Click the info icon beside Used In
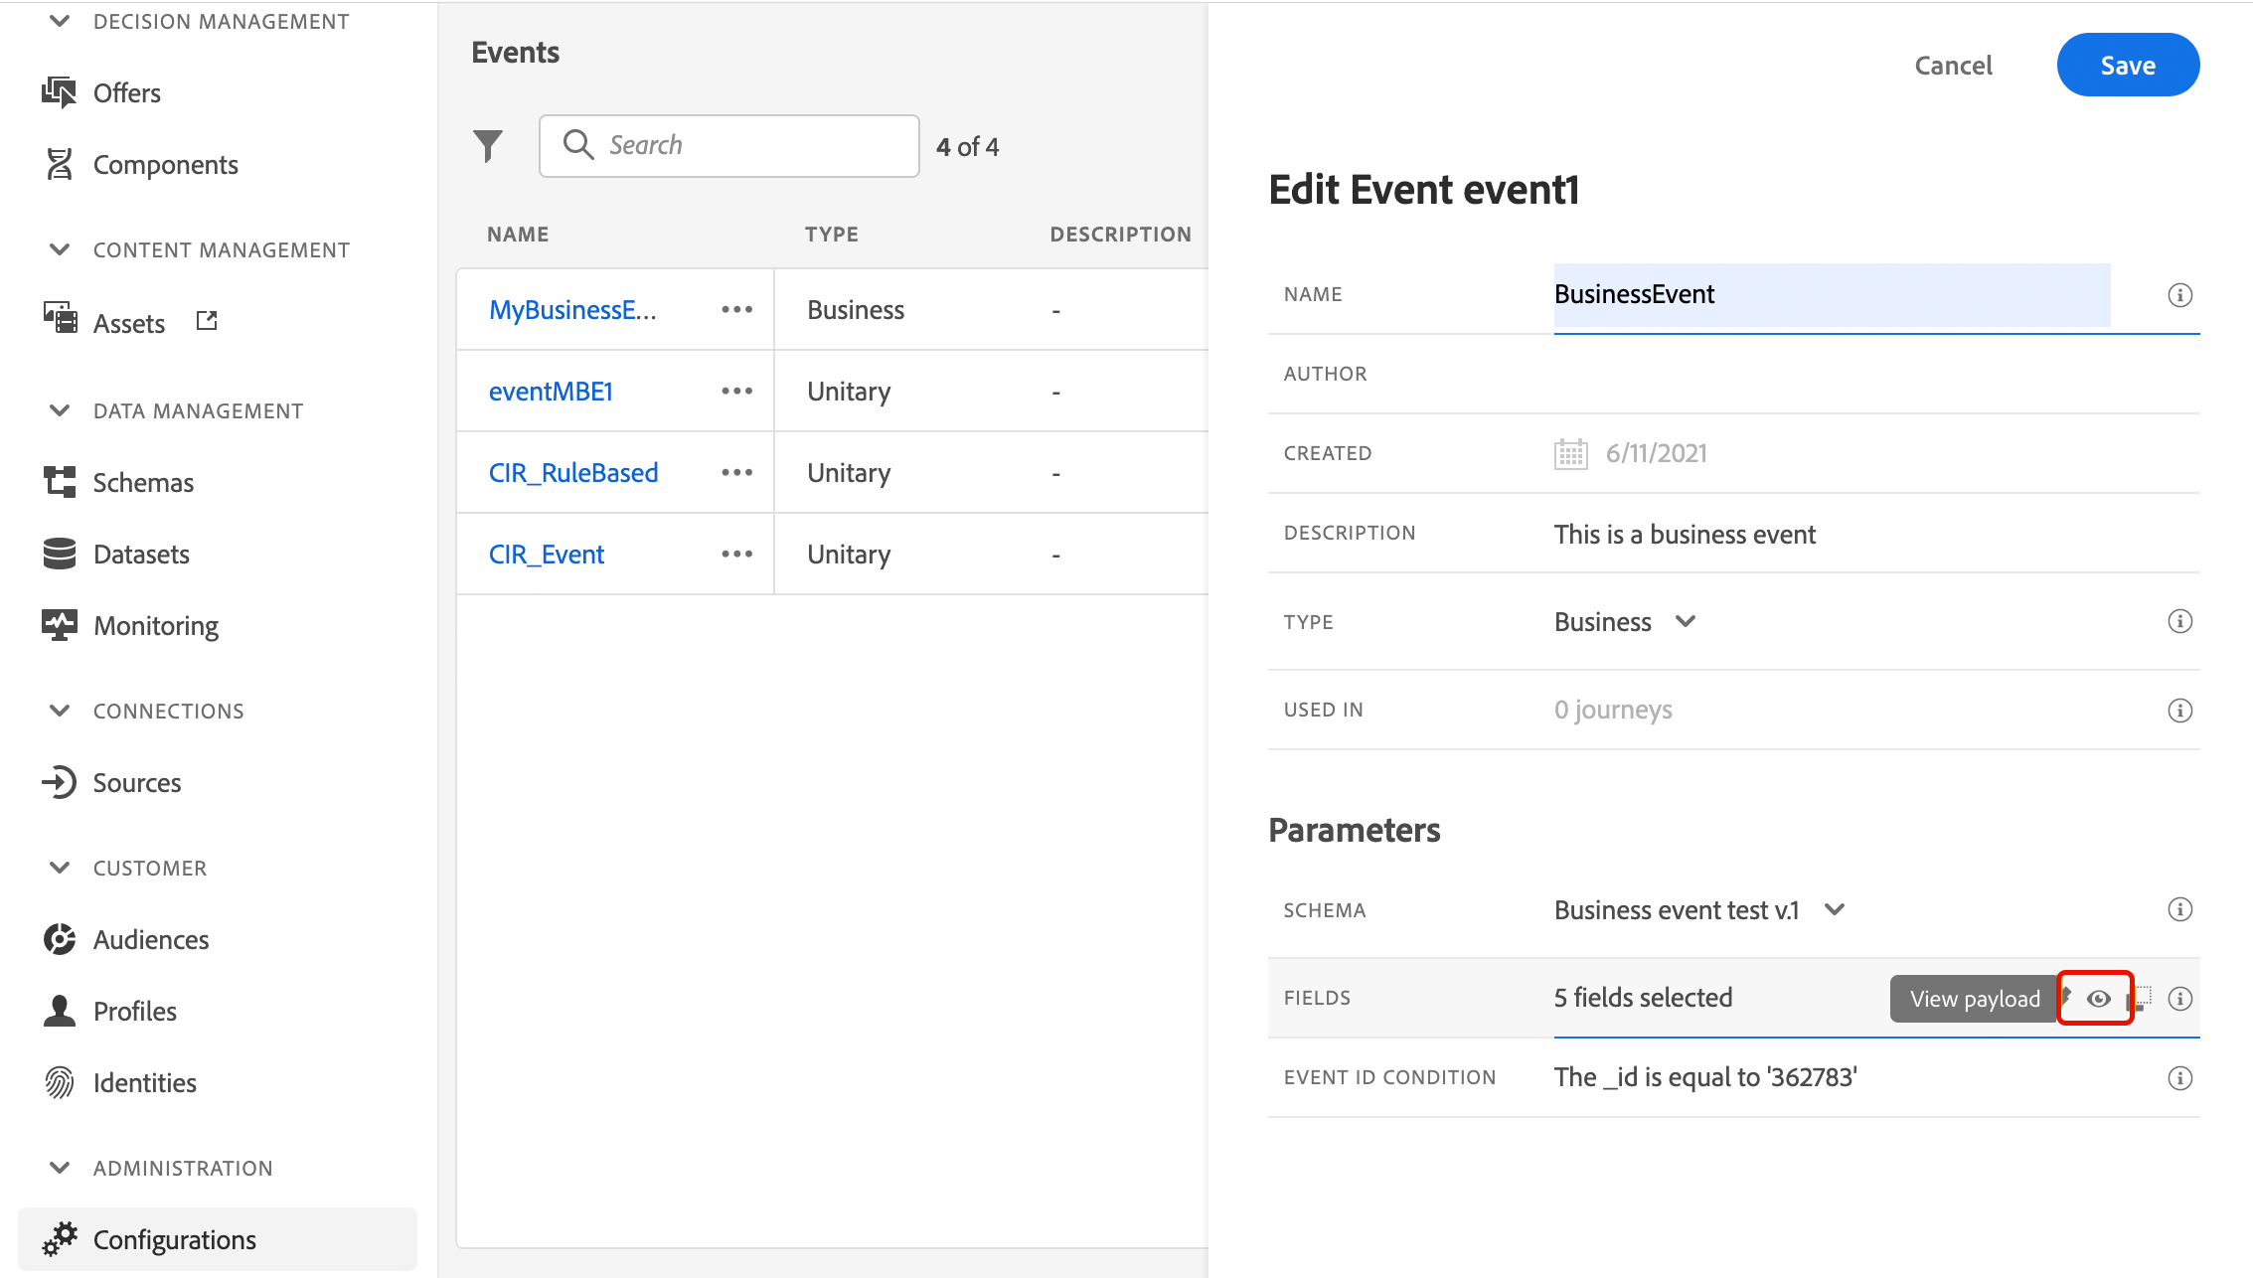 click(x=2179, y=711)
